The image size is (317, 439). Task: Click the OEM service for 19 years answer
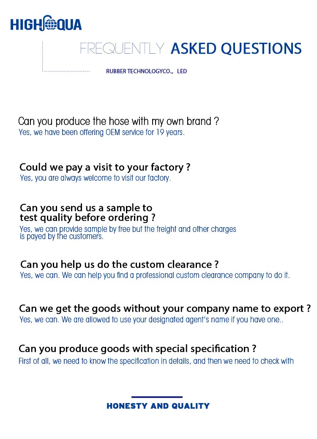(x=101, y=132)
